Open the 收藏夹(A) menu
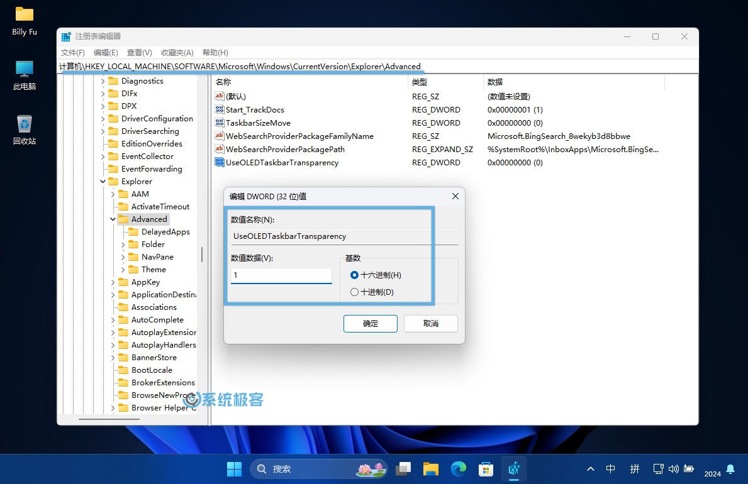Screen dimensions: 748x484 177,52
